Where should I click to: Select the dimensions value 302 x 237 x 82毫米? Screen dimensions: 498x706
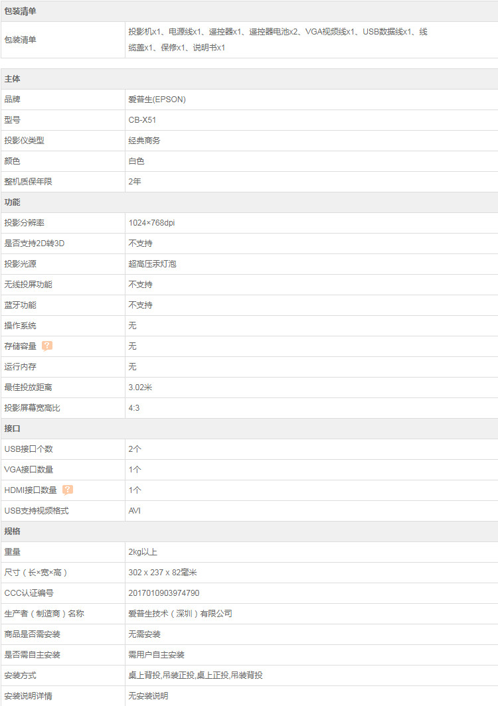click(163, 573)
